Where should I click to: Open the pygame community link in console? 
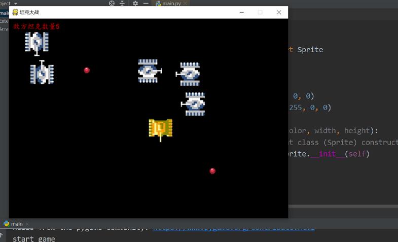233,229
